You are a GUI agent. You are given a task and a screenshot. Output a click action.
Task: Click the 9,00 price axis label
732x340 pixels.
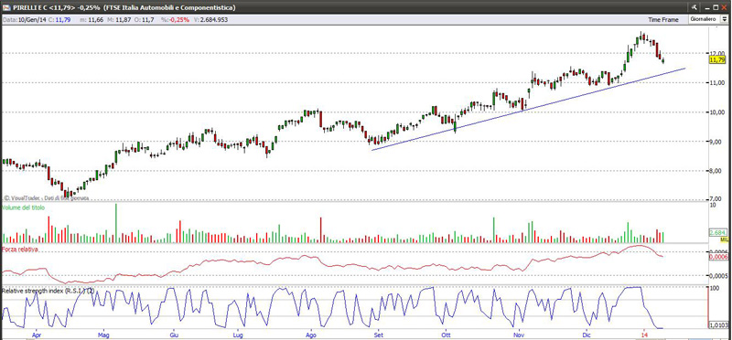tap(716, 142)
